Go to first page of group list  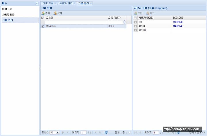point(63,133)
